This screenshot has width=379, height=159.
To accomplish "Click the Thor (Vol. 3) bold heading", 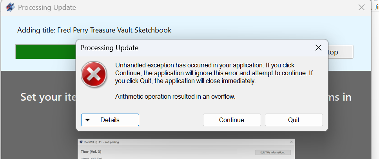I will 91,152.
